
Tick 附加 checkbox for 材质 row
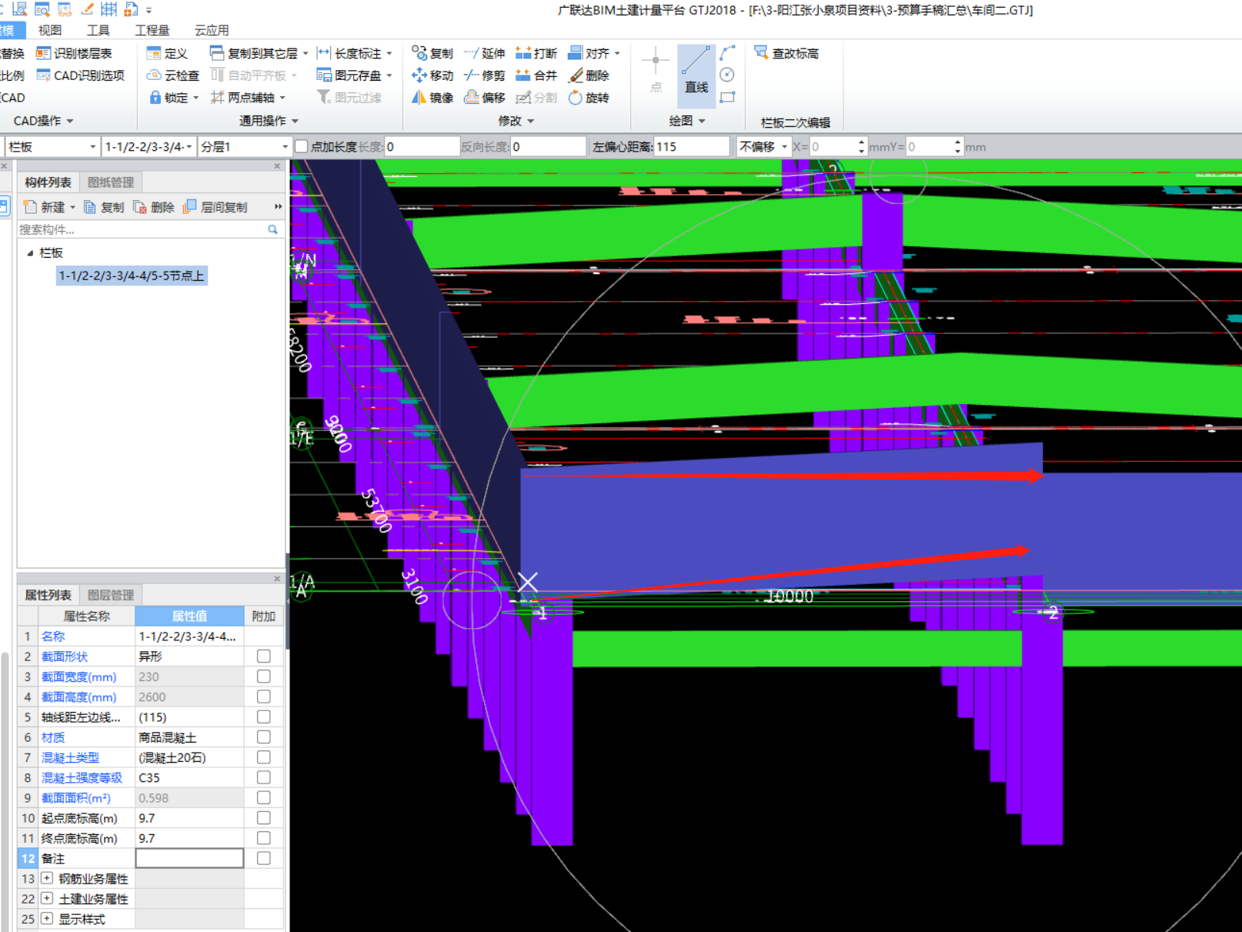point(264,737)
